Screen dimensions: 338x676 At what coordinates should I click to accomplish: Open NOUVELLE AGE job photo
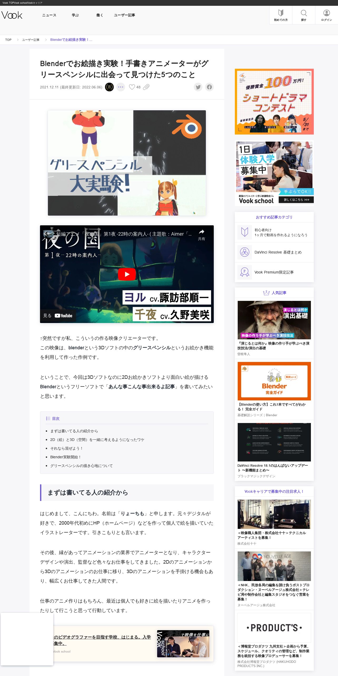tap(274, 566)
